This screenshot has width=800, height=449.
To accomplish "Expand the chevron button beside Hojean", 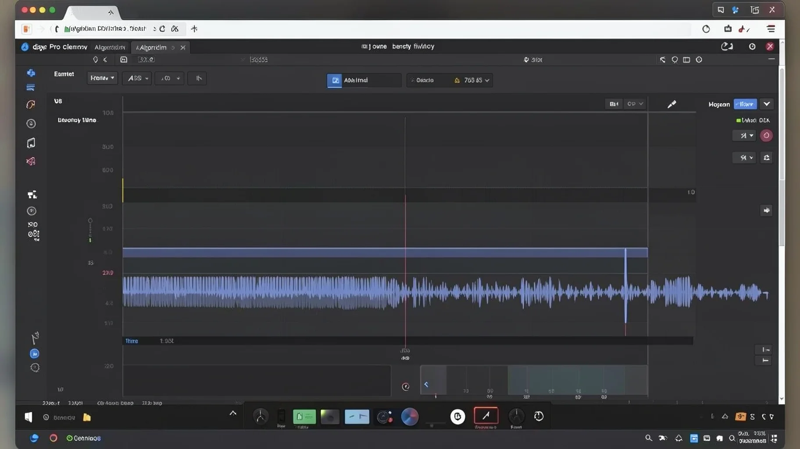I will (767, 104).
